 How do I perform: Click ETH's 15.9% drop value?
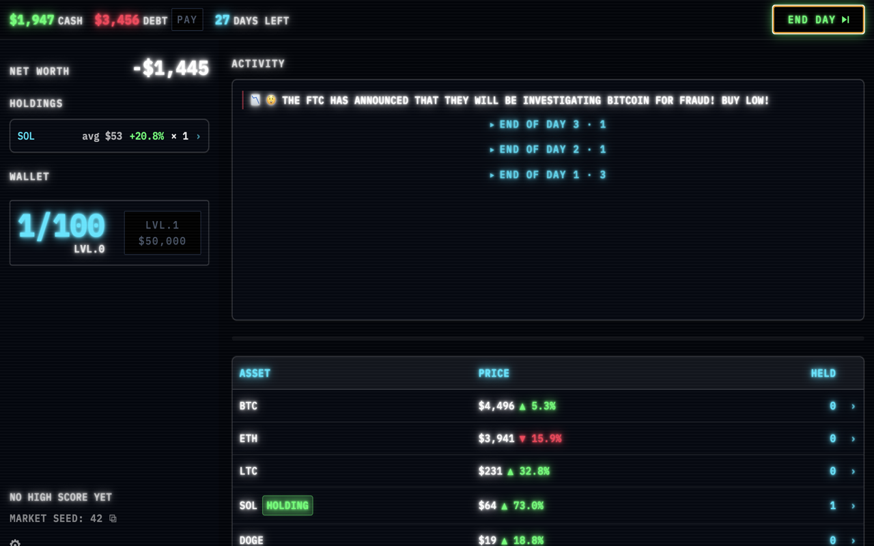click(546, 439)
